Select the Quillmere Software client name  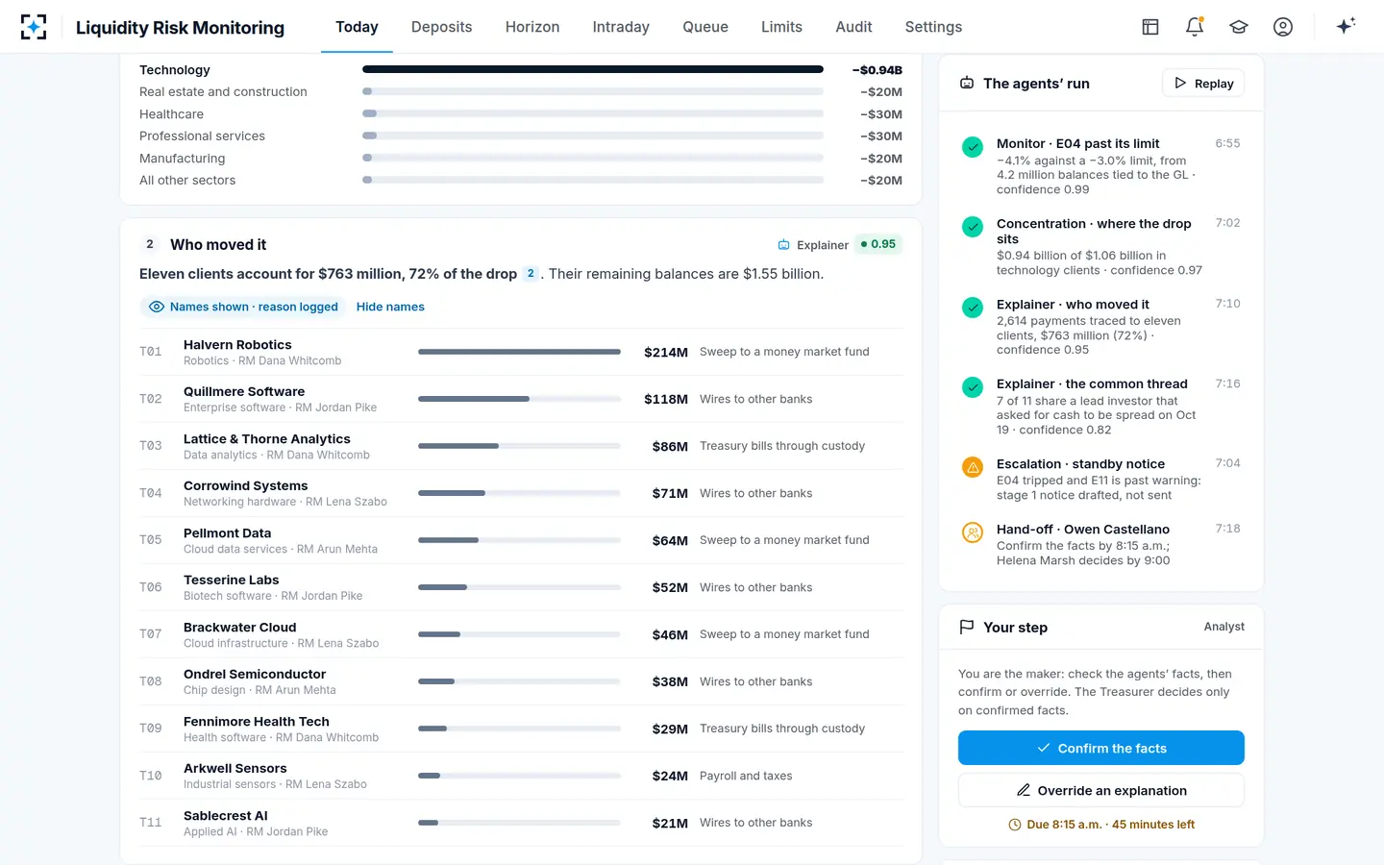coord(244,391)
